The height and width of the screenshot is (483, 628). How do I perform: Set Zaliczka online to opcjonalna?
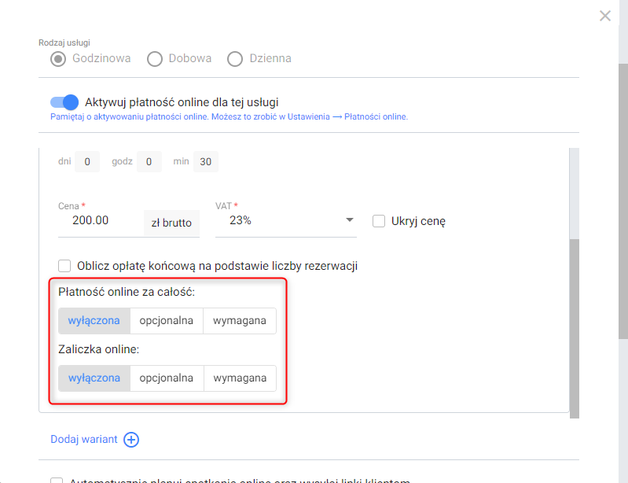click(x=167, y=378)
